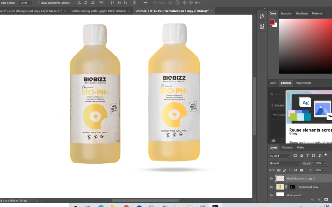Click inside the red color picker field
Image resolution: width=332 pixels, height=207 pixels.
305,46
